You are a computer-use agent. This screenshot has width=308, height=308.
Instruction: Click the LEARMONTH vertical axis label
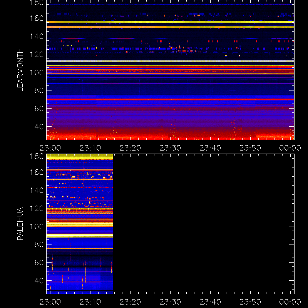(20, 70)
